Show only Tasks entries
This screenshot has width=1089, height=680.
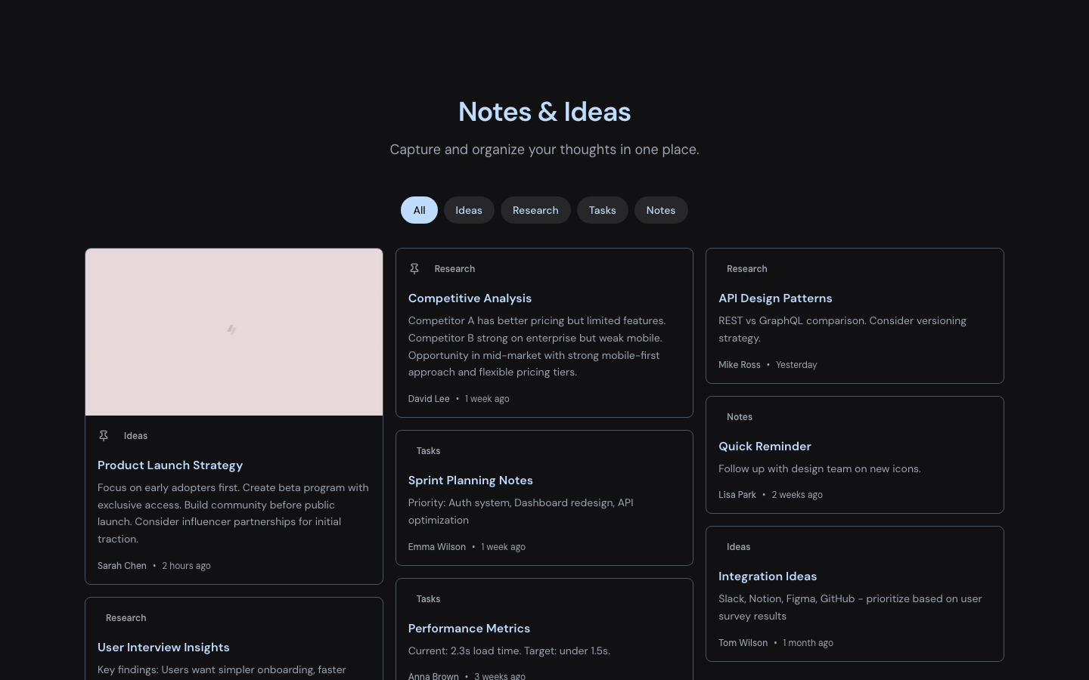(x=603, y=210)
